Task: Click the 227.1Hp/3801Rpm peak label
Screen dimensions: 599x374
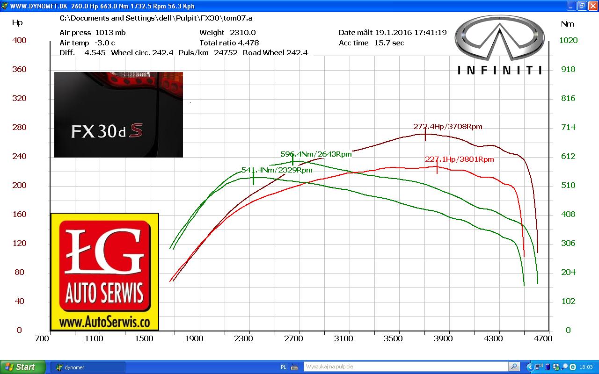Action: point(459,159)
